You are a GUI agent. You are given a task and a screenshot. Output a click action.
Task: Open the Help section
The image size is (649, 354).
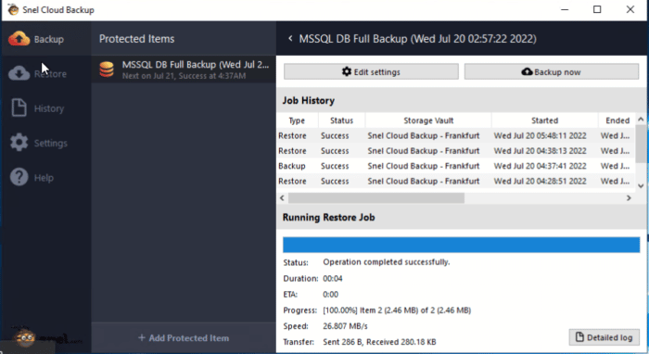(45, 178)
